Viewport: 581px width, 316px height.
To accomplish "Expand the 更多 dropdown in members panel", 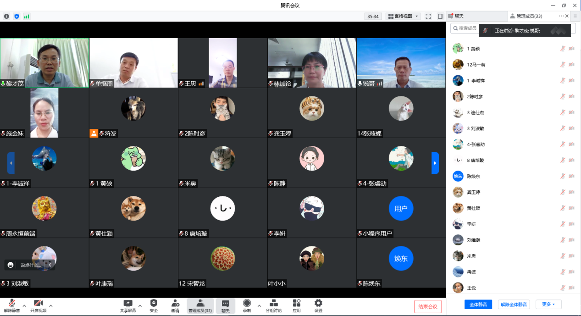I will 548,305.
